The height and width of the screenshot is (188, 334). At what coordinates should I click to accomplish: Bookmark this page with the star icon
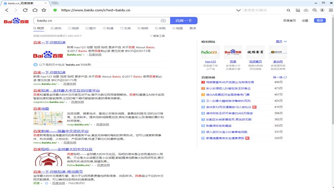44,10
